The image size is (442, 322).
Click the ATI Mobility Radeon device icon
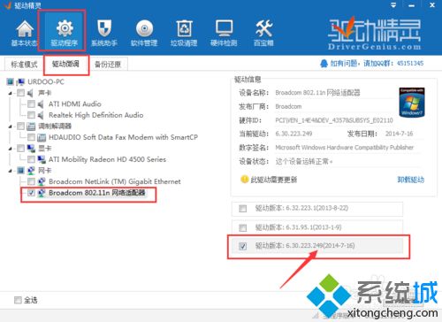tap(42, 159)
